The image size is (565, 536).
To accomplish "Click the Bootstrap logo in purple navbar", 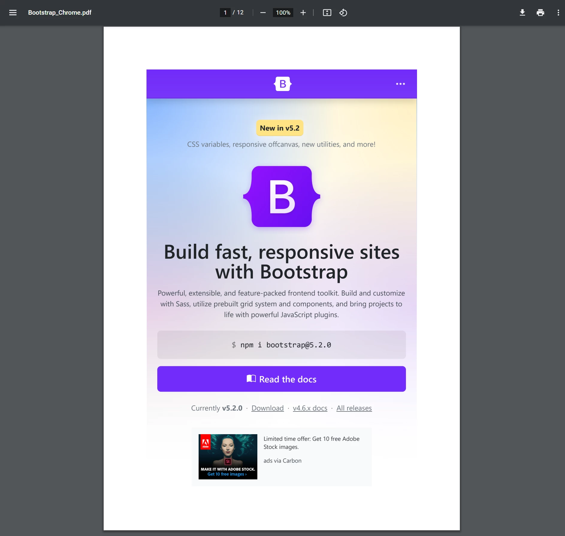I will pyautogui.click(x=282, y=84).
